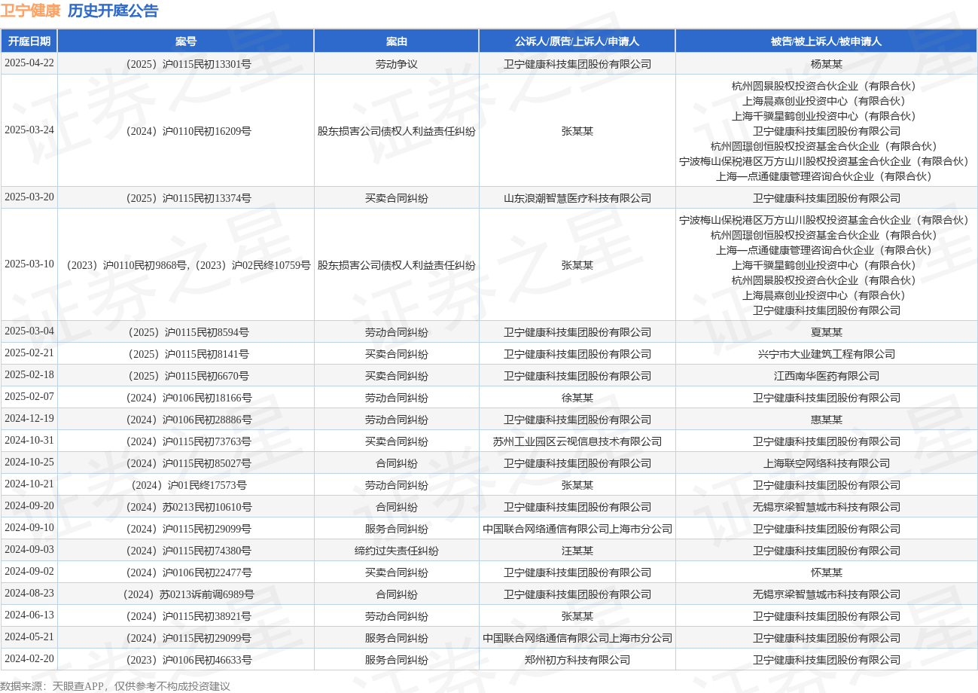Click case number (2024)沪0115民初85027号

click(x=186, y=463)
